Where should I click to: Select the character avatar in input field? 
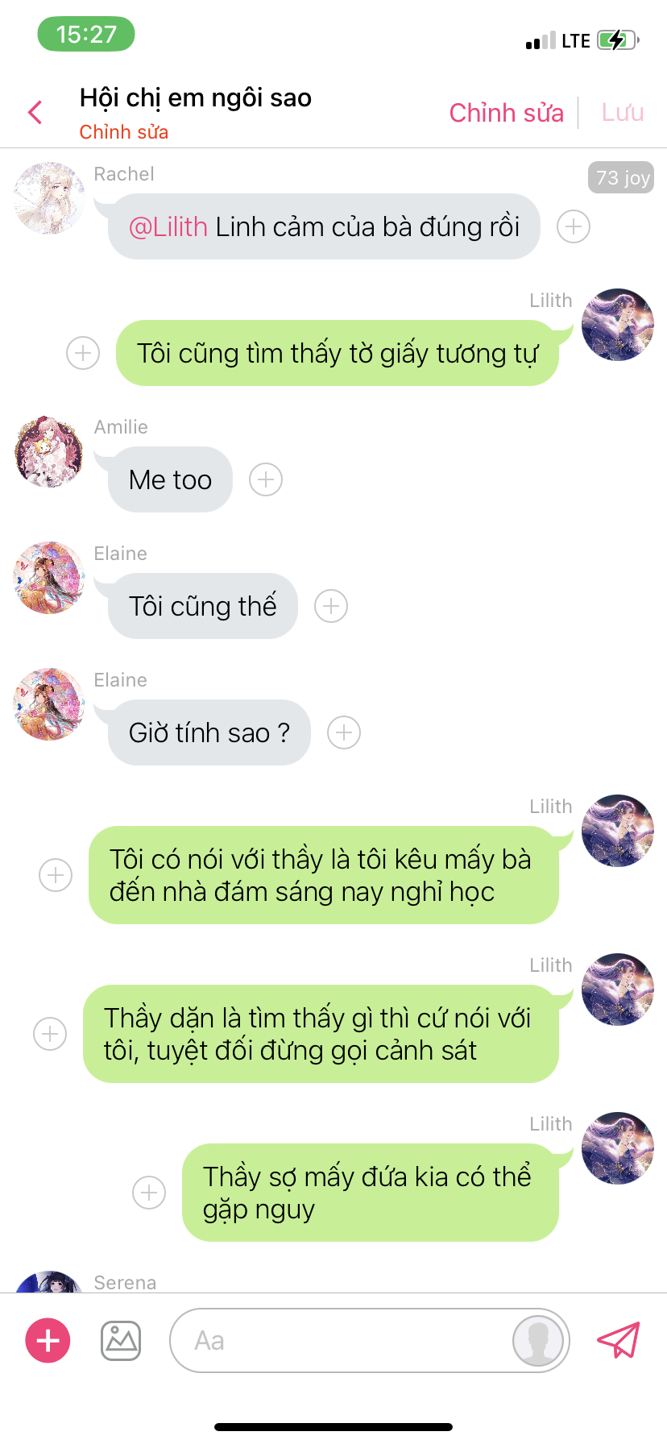pos(538,1341)
